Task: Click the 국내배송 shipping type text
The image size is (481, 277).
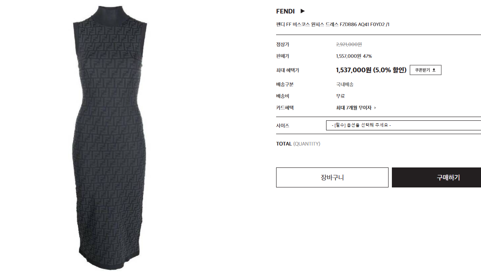Action: 344,85
